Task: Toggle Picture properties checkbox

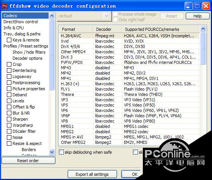Action: pos(9,89)
